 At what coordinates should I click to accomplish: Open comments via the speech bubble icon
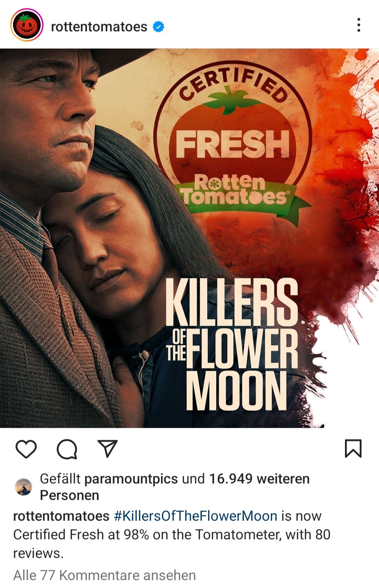pyautogui.click(x=67, y=449)
